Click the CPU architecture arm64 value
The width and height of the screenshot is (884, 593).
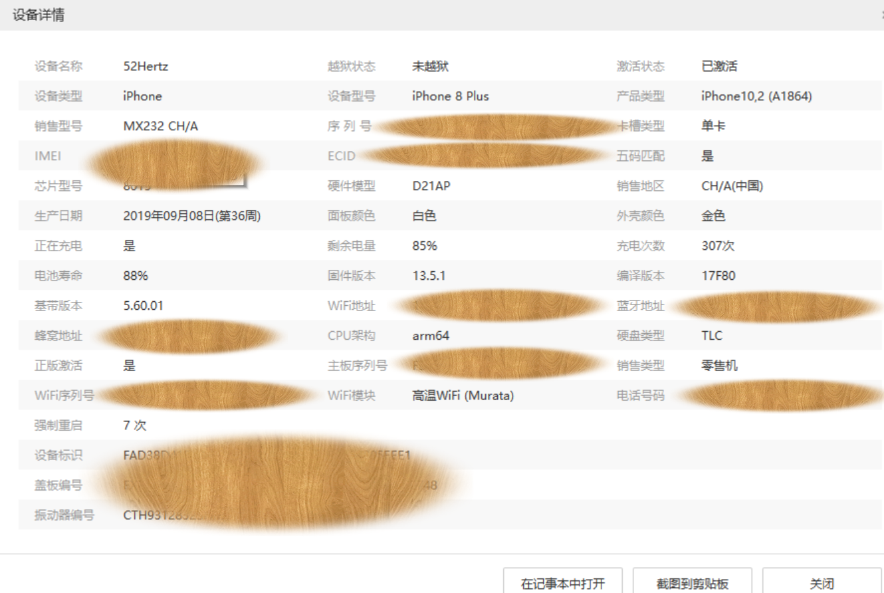[431, 336]
